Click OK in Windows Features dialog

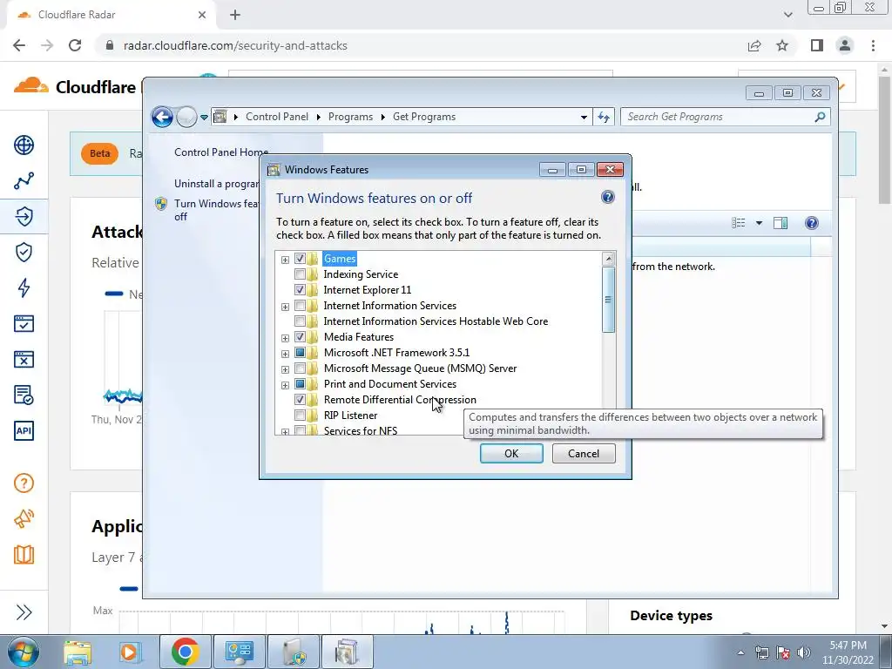coord(511,453)
